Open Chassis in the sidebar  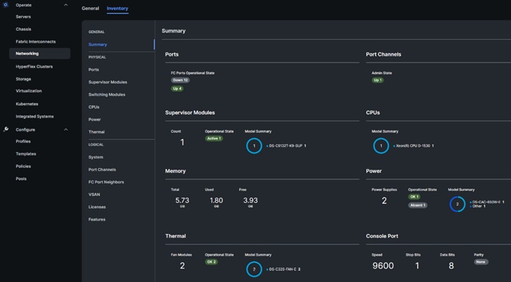[23, 29]
